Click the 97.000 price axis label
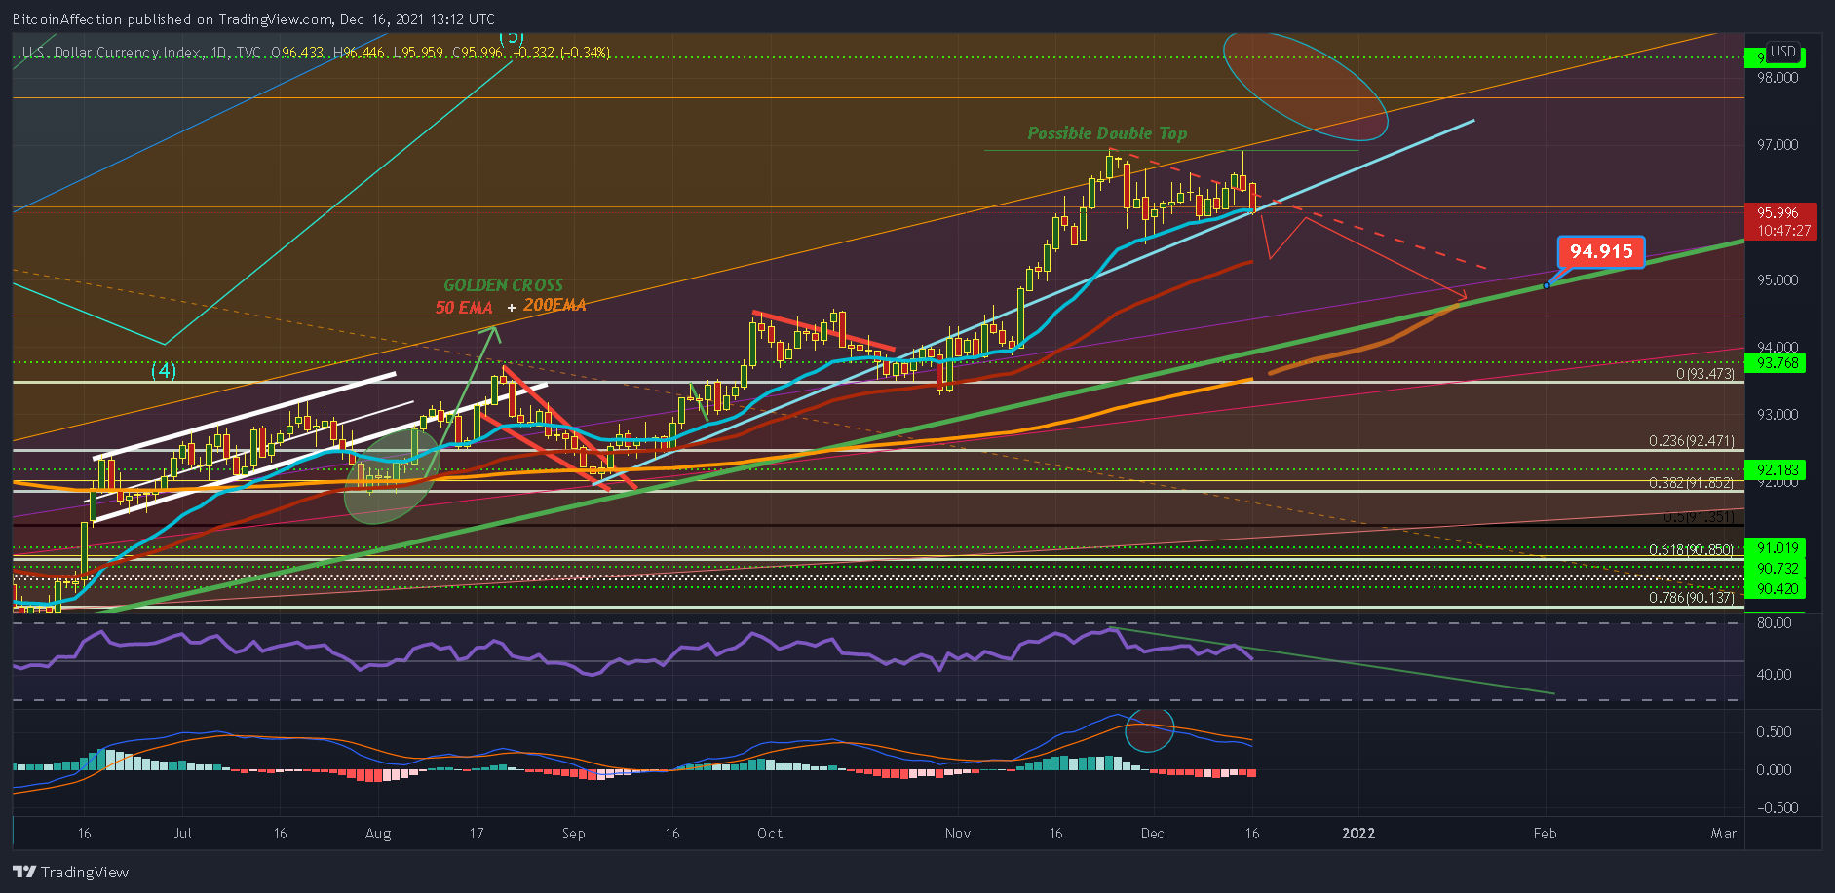 coord(1778,145)
